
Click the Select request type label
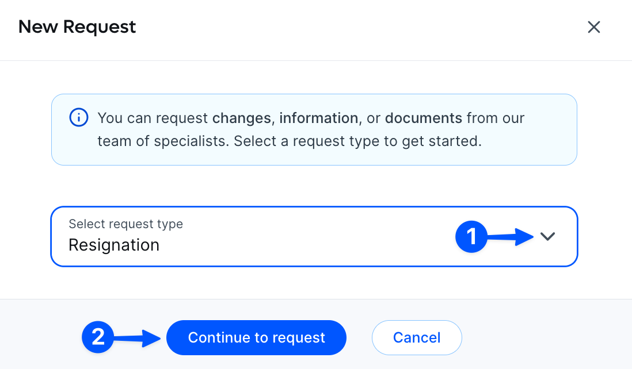pos(125,224)
